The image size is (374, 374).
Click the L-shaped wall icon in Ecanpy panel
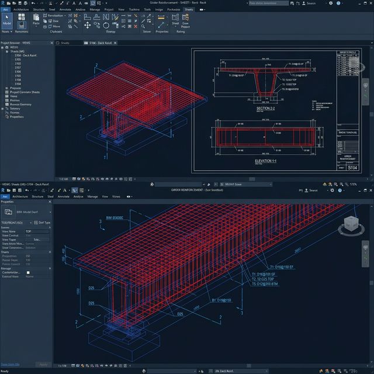87,17
